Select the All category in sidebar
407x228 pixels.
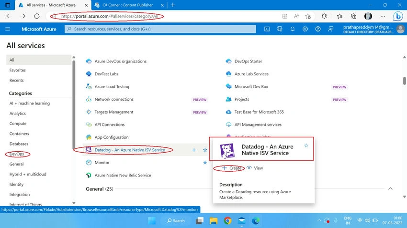(39, 60)
